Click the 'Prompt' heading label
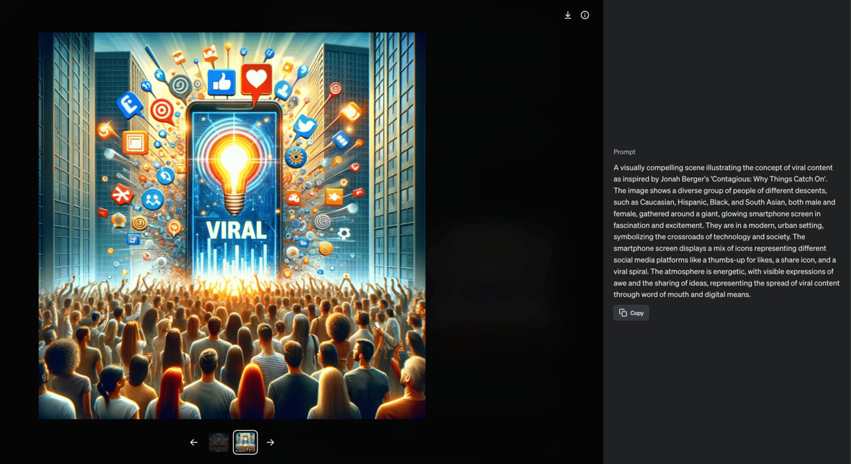The width and height of the screenshot is (851, 464). 624,152
